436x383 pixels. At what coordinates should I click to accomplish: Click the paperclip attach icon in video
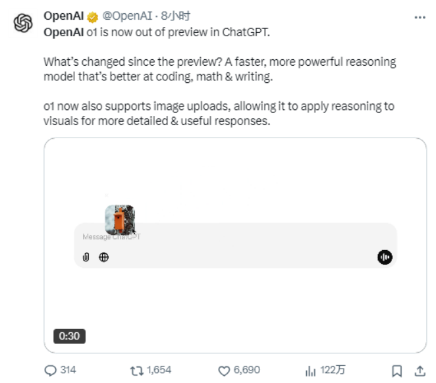86,257
